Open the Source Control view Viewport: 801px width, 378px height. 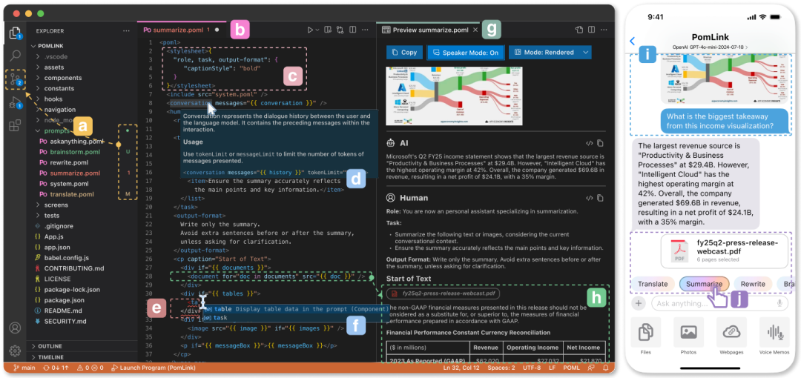click(x=15, y=79)
